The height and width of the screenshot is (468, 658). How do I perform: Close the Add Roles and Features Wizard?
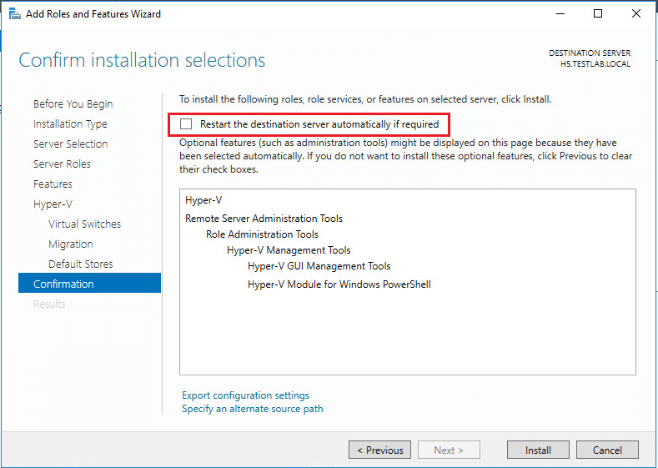(636, 14)
